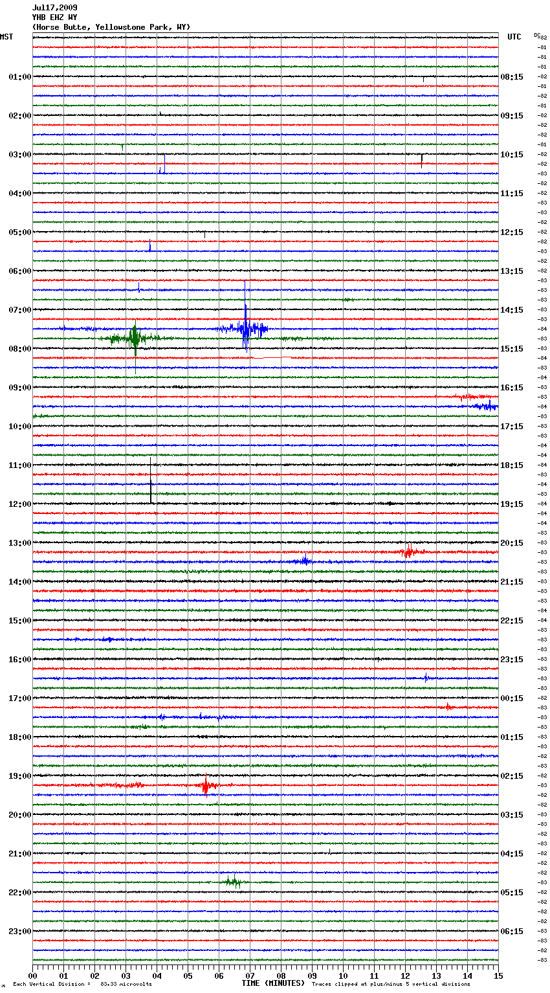
Task: Select the 17:00 MST time label
Action: point(20,698)
